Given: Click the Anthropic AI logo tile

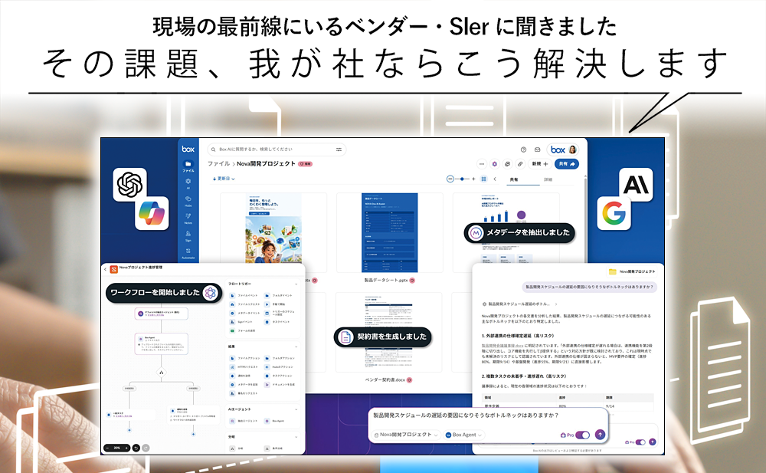Looking at the screenshot, I should click(x=636, y=185).
